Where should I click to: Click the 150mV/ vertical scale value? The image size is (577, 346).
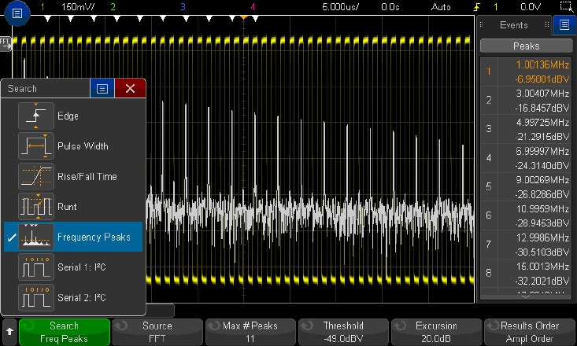click(78, 7)
